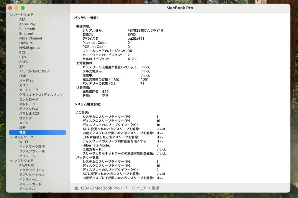Select ATA in the sidebar

(x=22, y=19)
